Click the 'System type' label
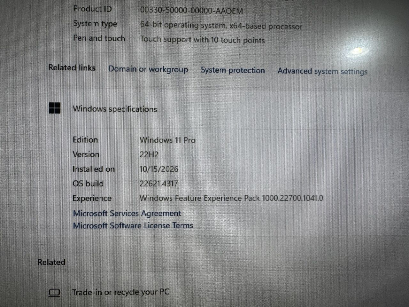Screen dimensions: 409x307 pos(95,24)
